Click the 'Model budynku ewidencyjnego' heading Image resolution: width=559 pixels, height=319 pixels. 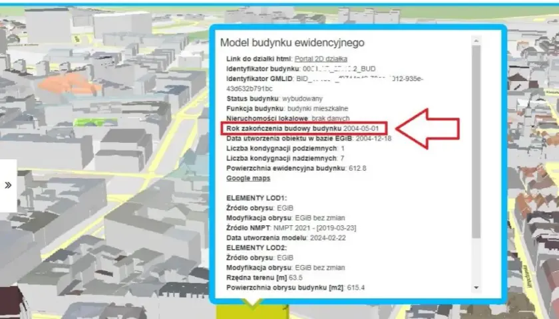pos(292,43)
